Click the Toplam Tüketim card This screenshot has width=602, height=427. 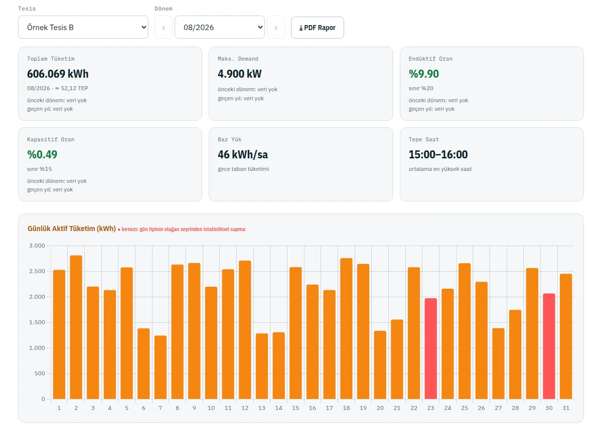point(110,84)
